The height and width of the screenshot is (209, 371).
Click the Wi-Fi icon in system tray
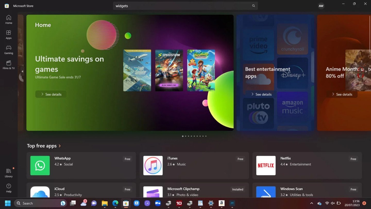327,203
